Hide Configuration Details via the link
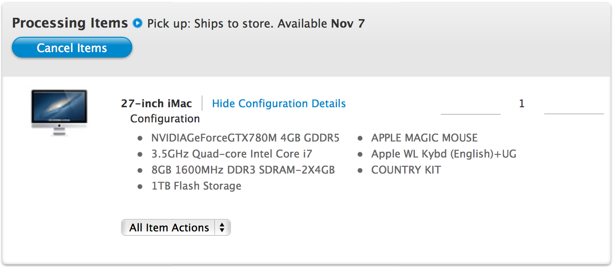Screen dimensions: 613x267 [279, 104]
